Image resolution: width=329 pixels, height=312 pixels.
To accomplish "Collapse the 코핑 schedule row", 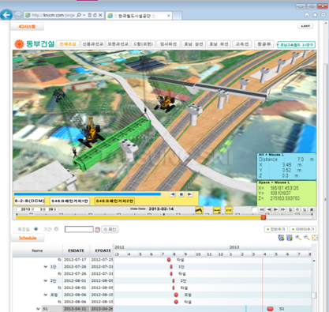I will tap(46, 295).
